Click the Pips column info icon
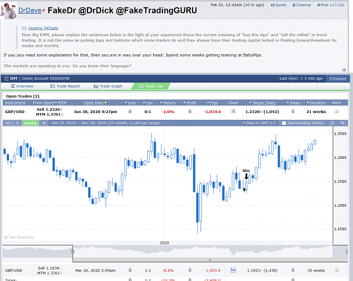The width and height of the screenshot is (353, 281). [208, 103]
